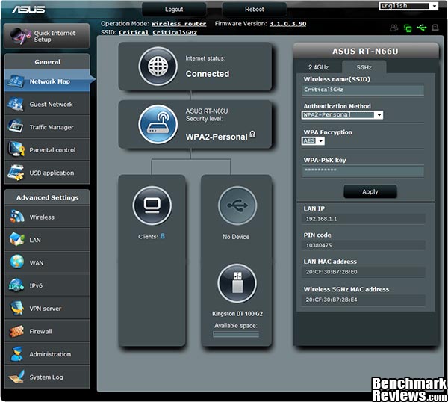This screenshot has height=402, width=448.
Task: Click the Critical5GHz SSID link in header
Action: point(175,32)
